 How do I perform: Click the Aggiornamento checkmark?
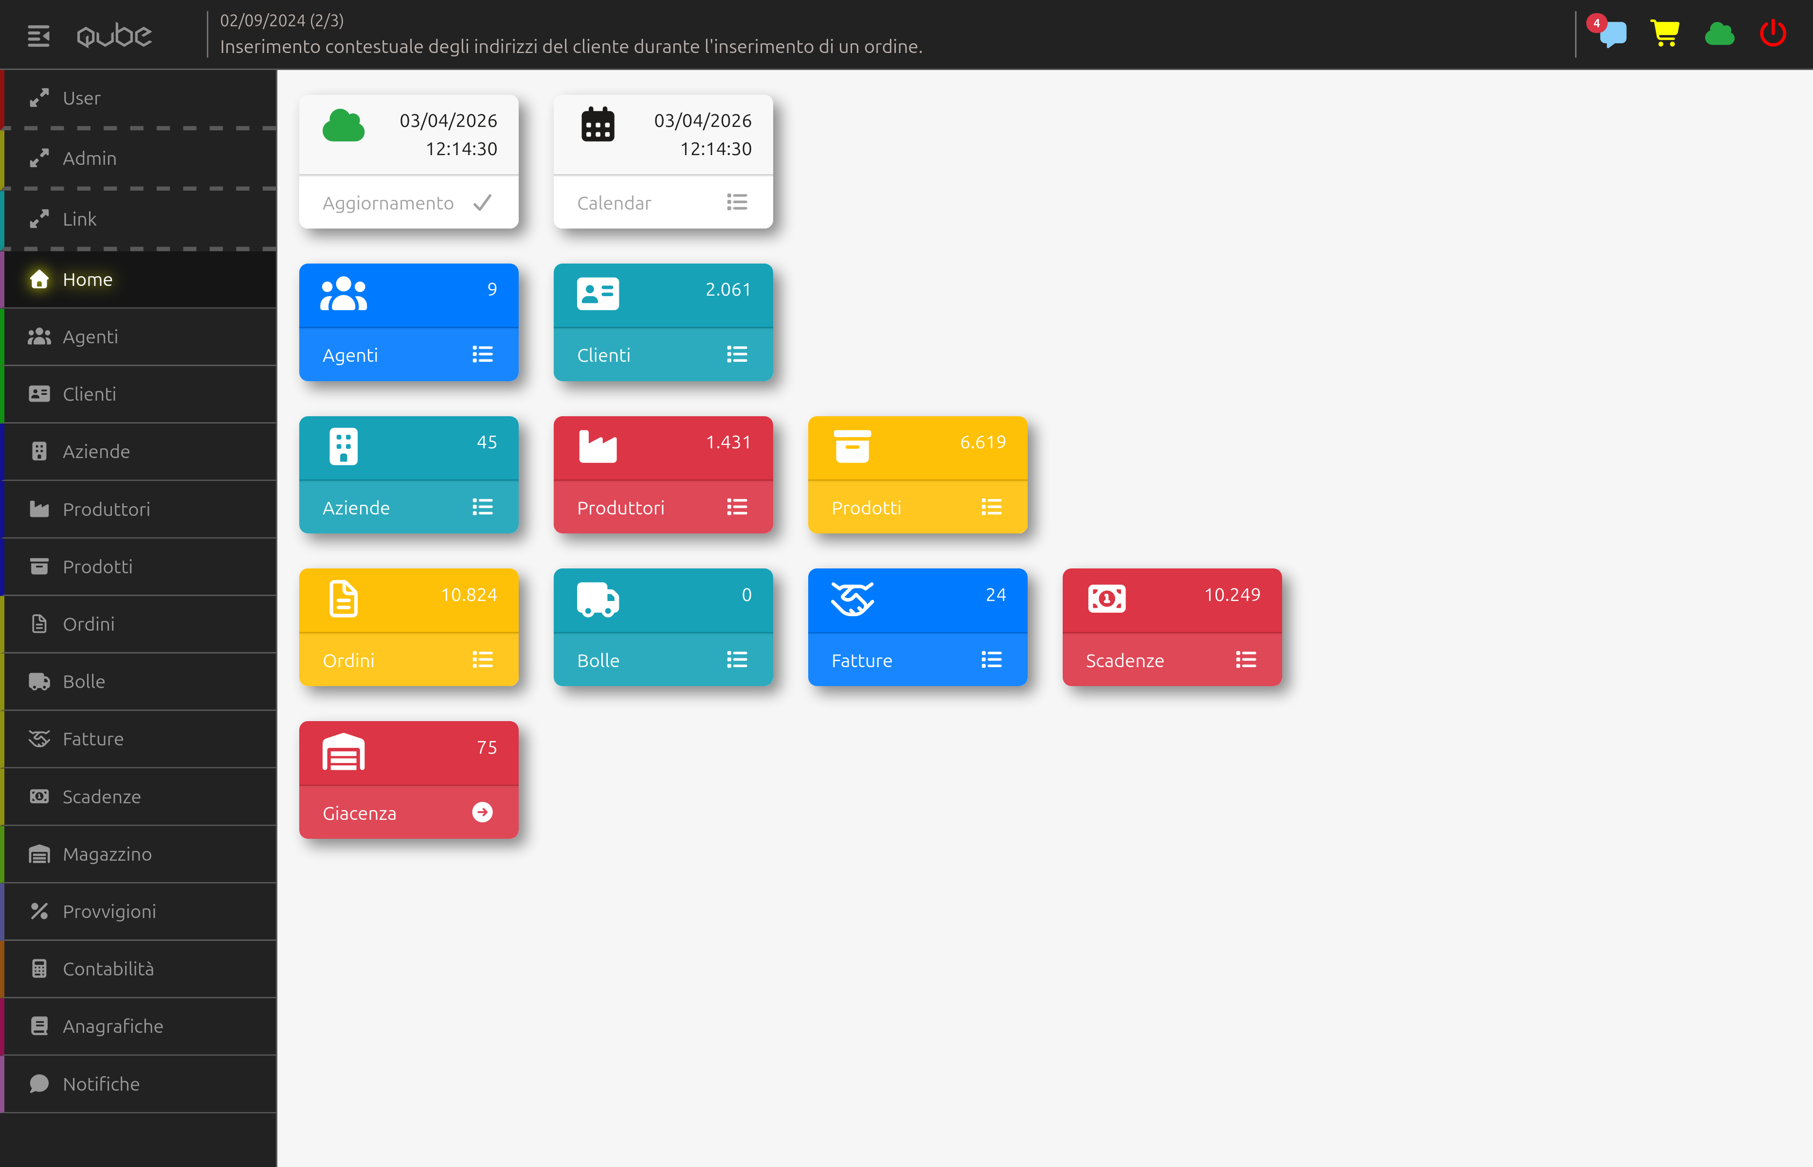[482, 202]
